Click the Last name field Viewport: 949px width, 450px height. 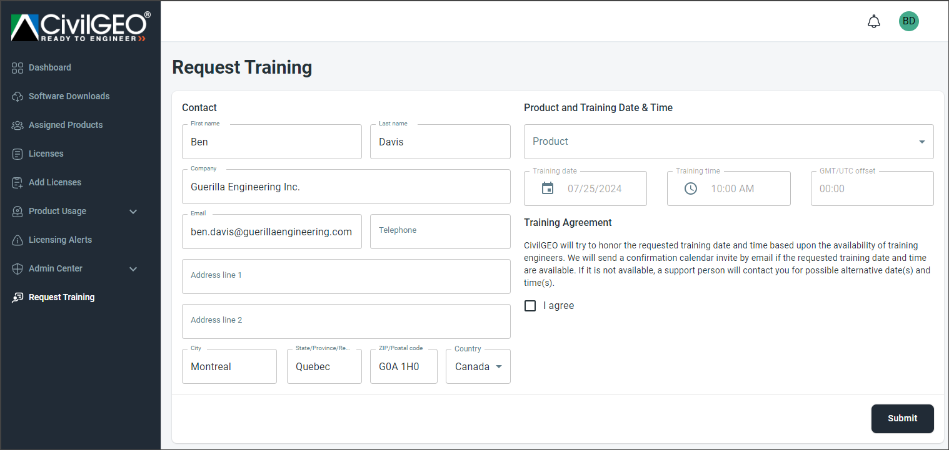pyautogui.click(x=440, y=142)
